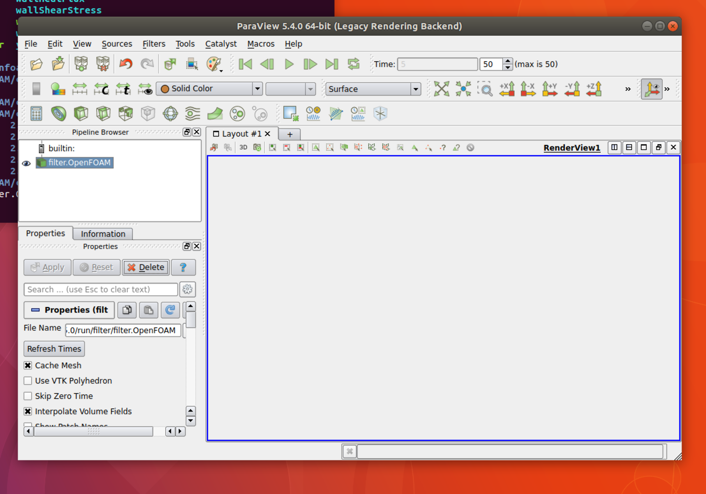Image resolution: width=706 pixels, height=494 pixels.
Task: Toggle animation loop playback
Action: tap(354, 64)
